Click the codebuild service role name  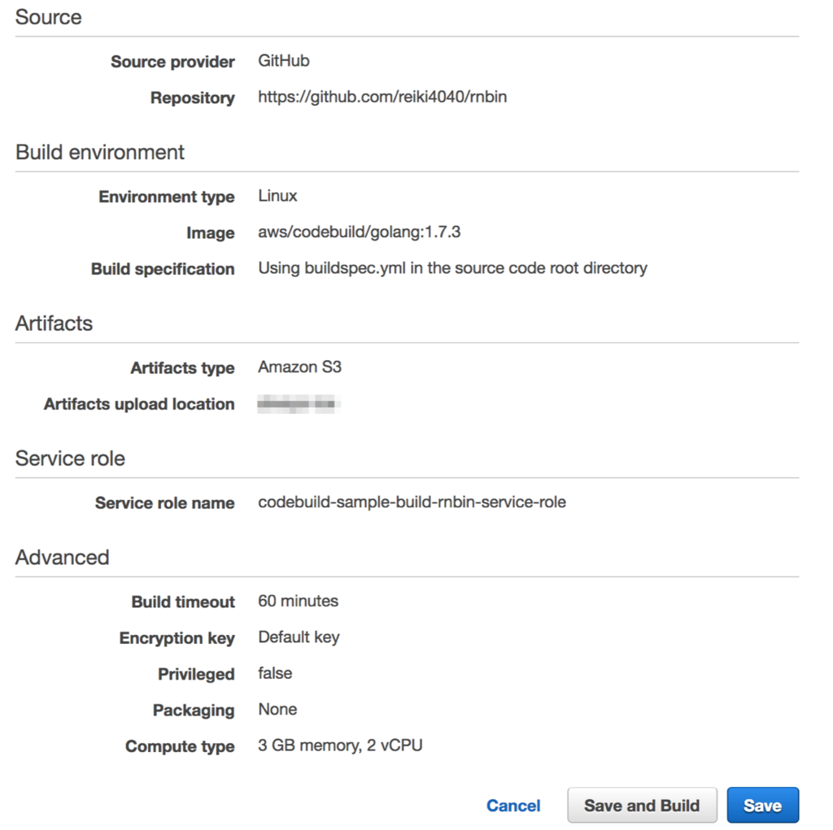click(x=412, y=502)
